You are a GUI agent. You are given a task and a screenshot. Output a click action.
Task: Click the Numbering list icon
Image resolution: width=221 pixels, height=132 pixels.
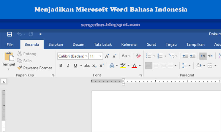(x=160, y=56)
